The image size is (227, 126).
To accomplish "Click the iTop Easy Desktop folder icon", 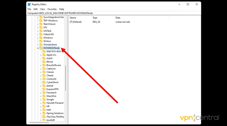I will 44,117.
